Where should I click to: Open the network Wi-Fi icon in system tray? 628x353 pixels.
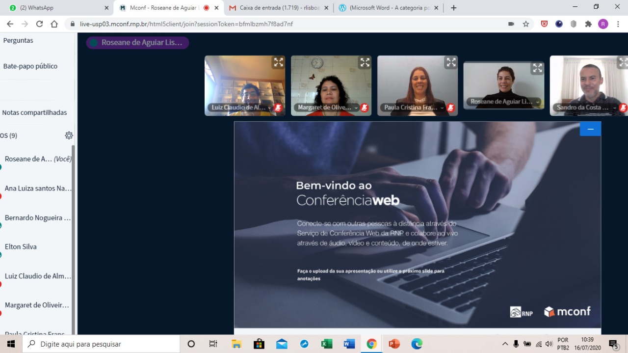pyautogui.click(x=539, y=344)
